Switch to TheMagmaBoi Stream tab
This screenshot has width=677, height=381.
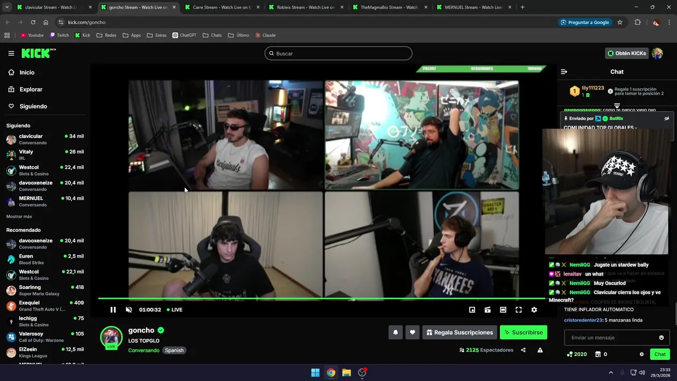[389, 7]
